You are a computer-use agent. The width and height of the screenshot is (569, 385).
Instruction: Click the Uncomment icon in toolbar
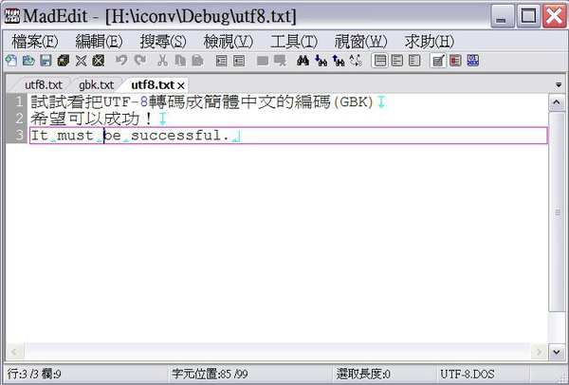tap(280, 61)
